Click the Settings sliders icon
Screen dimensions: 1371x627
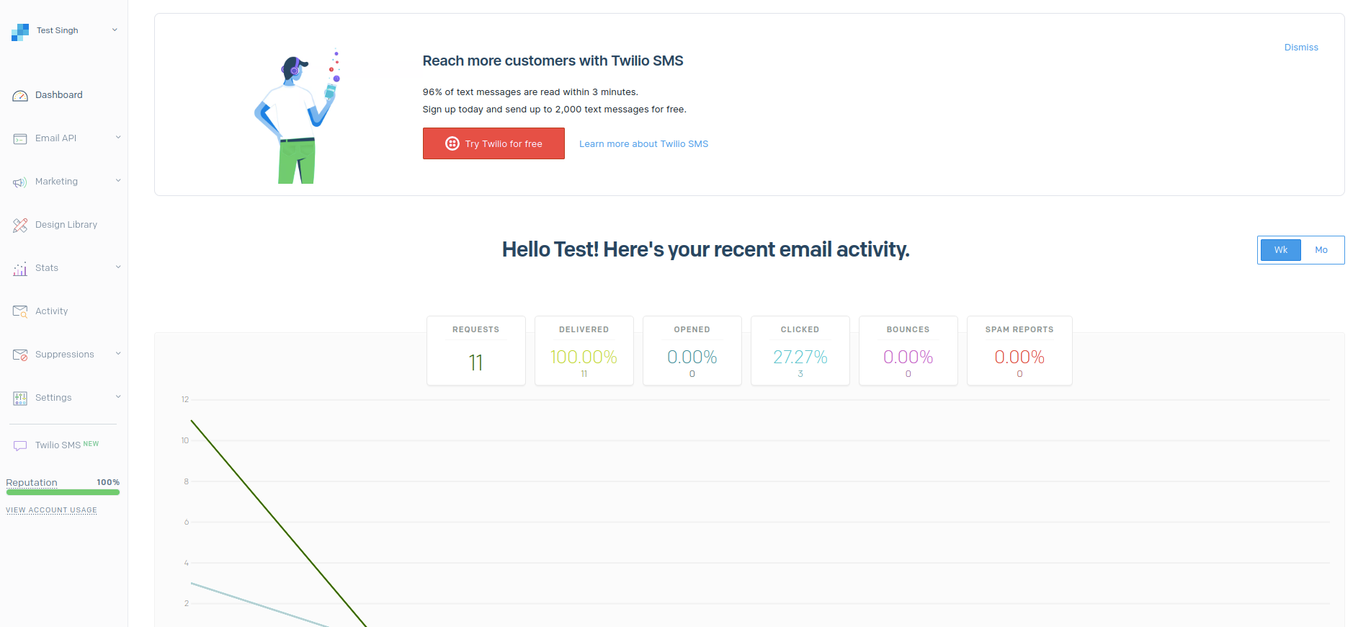point(20,399)
